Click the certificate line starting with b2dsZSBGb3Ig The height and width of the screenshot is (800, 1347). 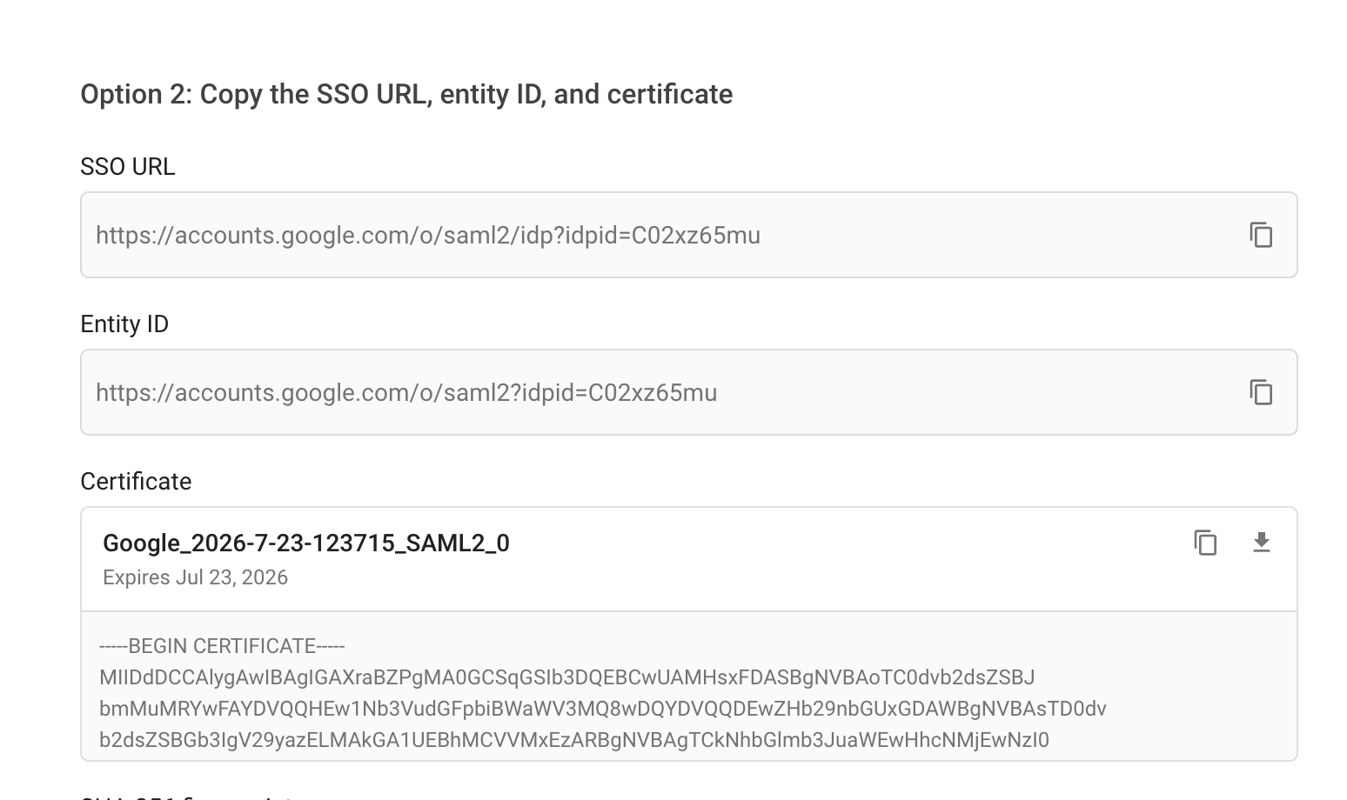tap(574, 740)
